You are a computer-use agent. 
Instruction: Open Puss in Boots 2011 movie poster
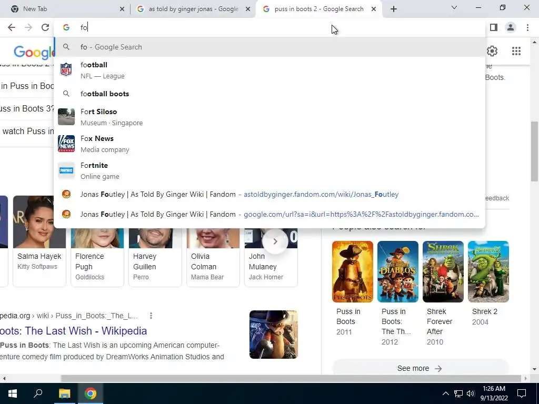point(352,272)
